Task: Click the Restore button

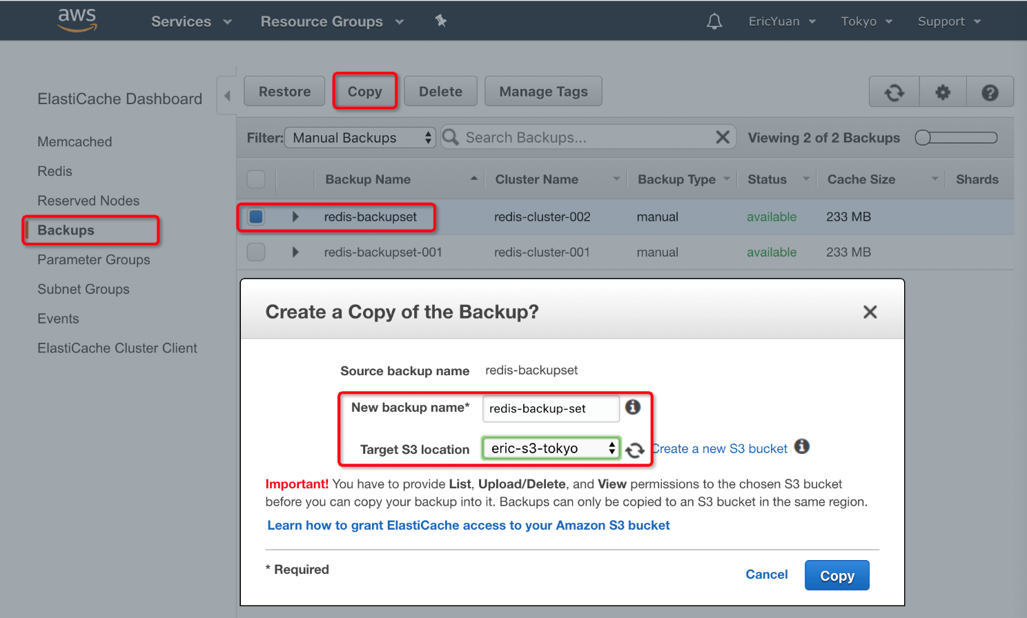Action: pyautogui.click(x=284, y=92)
